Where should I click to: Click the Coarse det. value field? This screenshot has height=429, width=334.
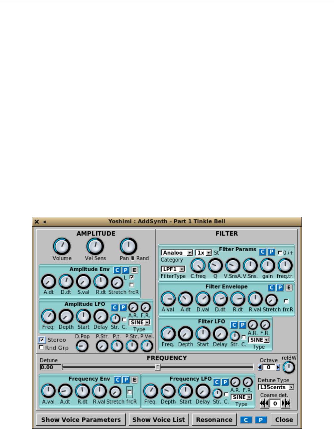pyautogui.click(x=275, y=403)
